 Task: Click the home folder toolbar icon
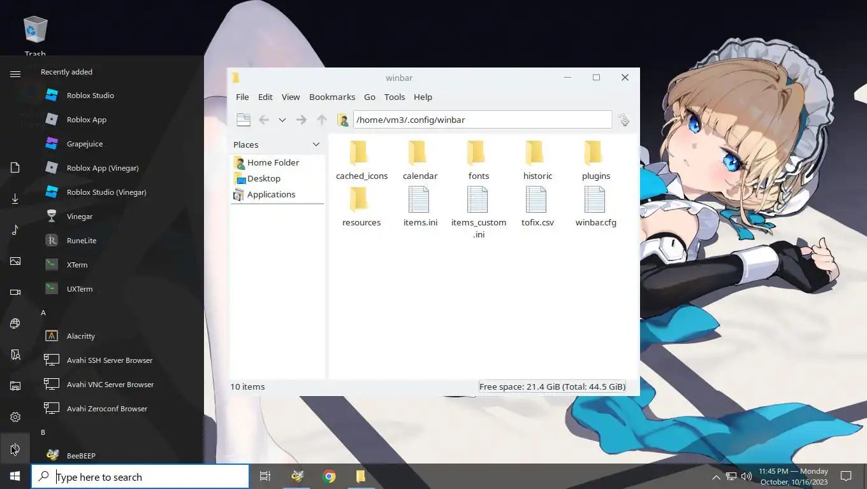pyautogui.click(x=343, y=120)
